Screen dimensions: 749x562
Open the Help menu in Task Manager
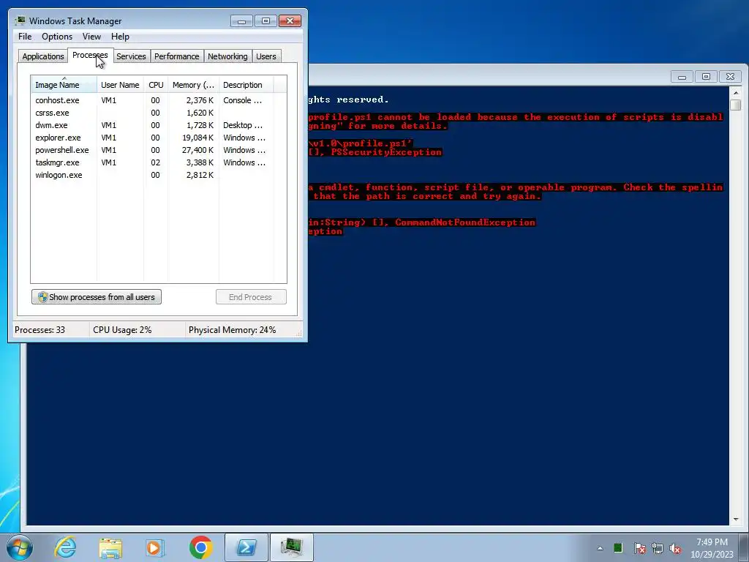pyautogui.click(x=120, y=37)
